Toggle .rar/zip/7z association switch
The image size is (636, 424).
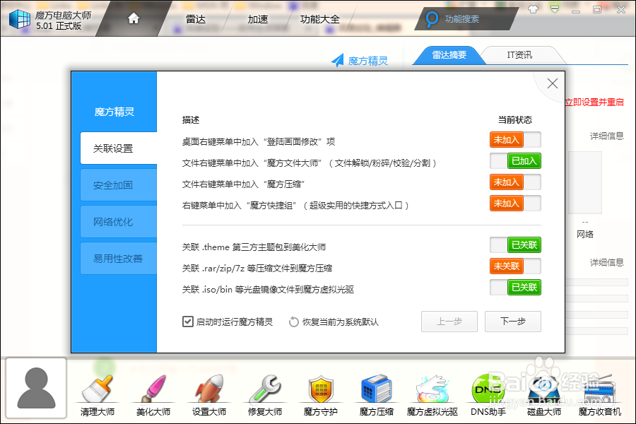point(515,266)
